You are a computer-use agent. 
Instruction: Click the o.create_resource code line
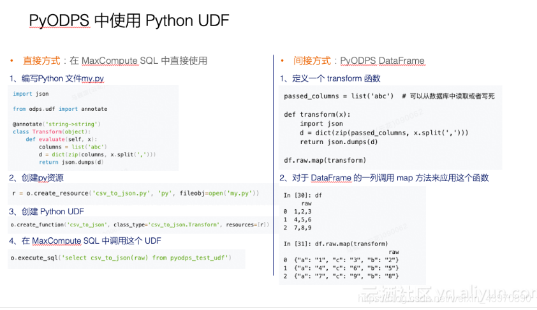coord(136,193)
